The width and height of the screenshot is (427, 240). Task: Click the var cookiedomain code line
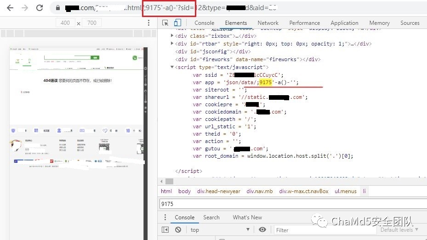pyautogui.click(x=239, y=112)
